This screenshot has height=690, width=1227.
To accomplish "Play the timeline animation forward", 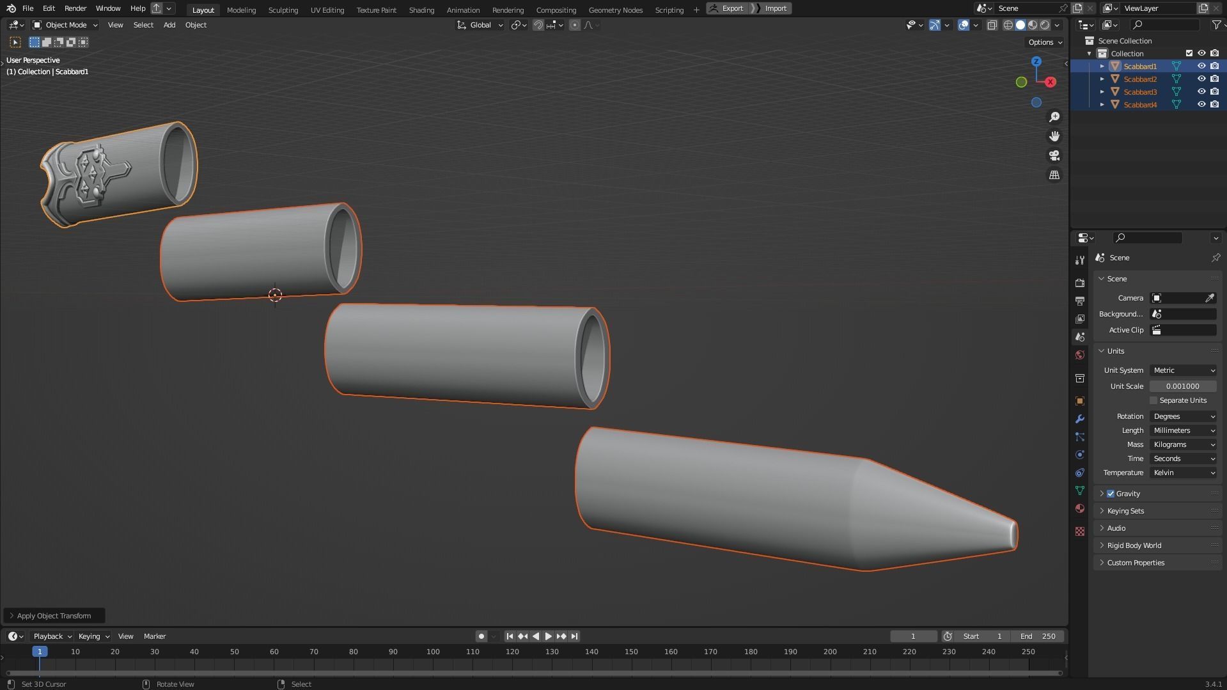I will click(548, 636).
